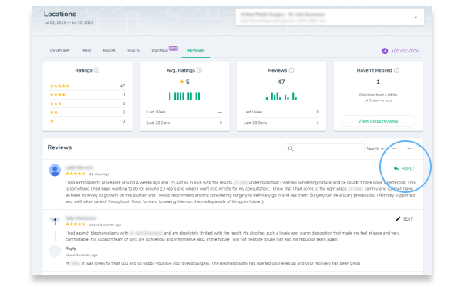This screenshot has height=287, width=458.
Task: Open the Overview tab
Action: click(x=60, y=50)
